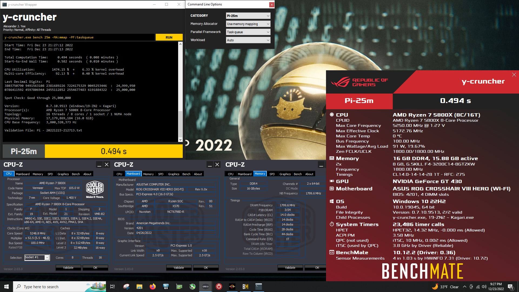
Task: Launch Firefox from the taskbar
Action: coord(153,287)
